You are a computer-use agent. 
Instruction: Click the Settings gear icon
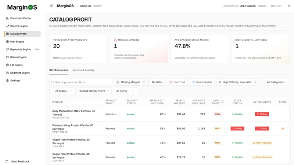[7, 80]
